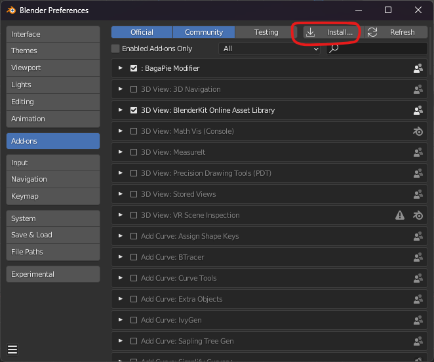Switch to the Interface preferences section

pos(53,34)
